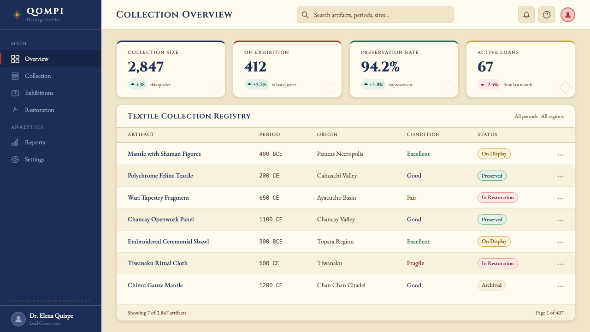This screenshot has height=332, width=590.
Task: Open three-dot menu for Wari Tapestry Fragment
Action: (560, 198)
